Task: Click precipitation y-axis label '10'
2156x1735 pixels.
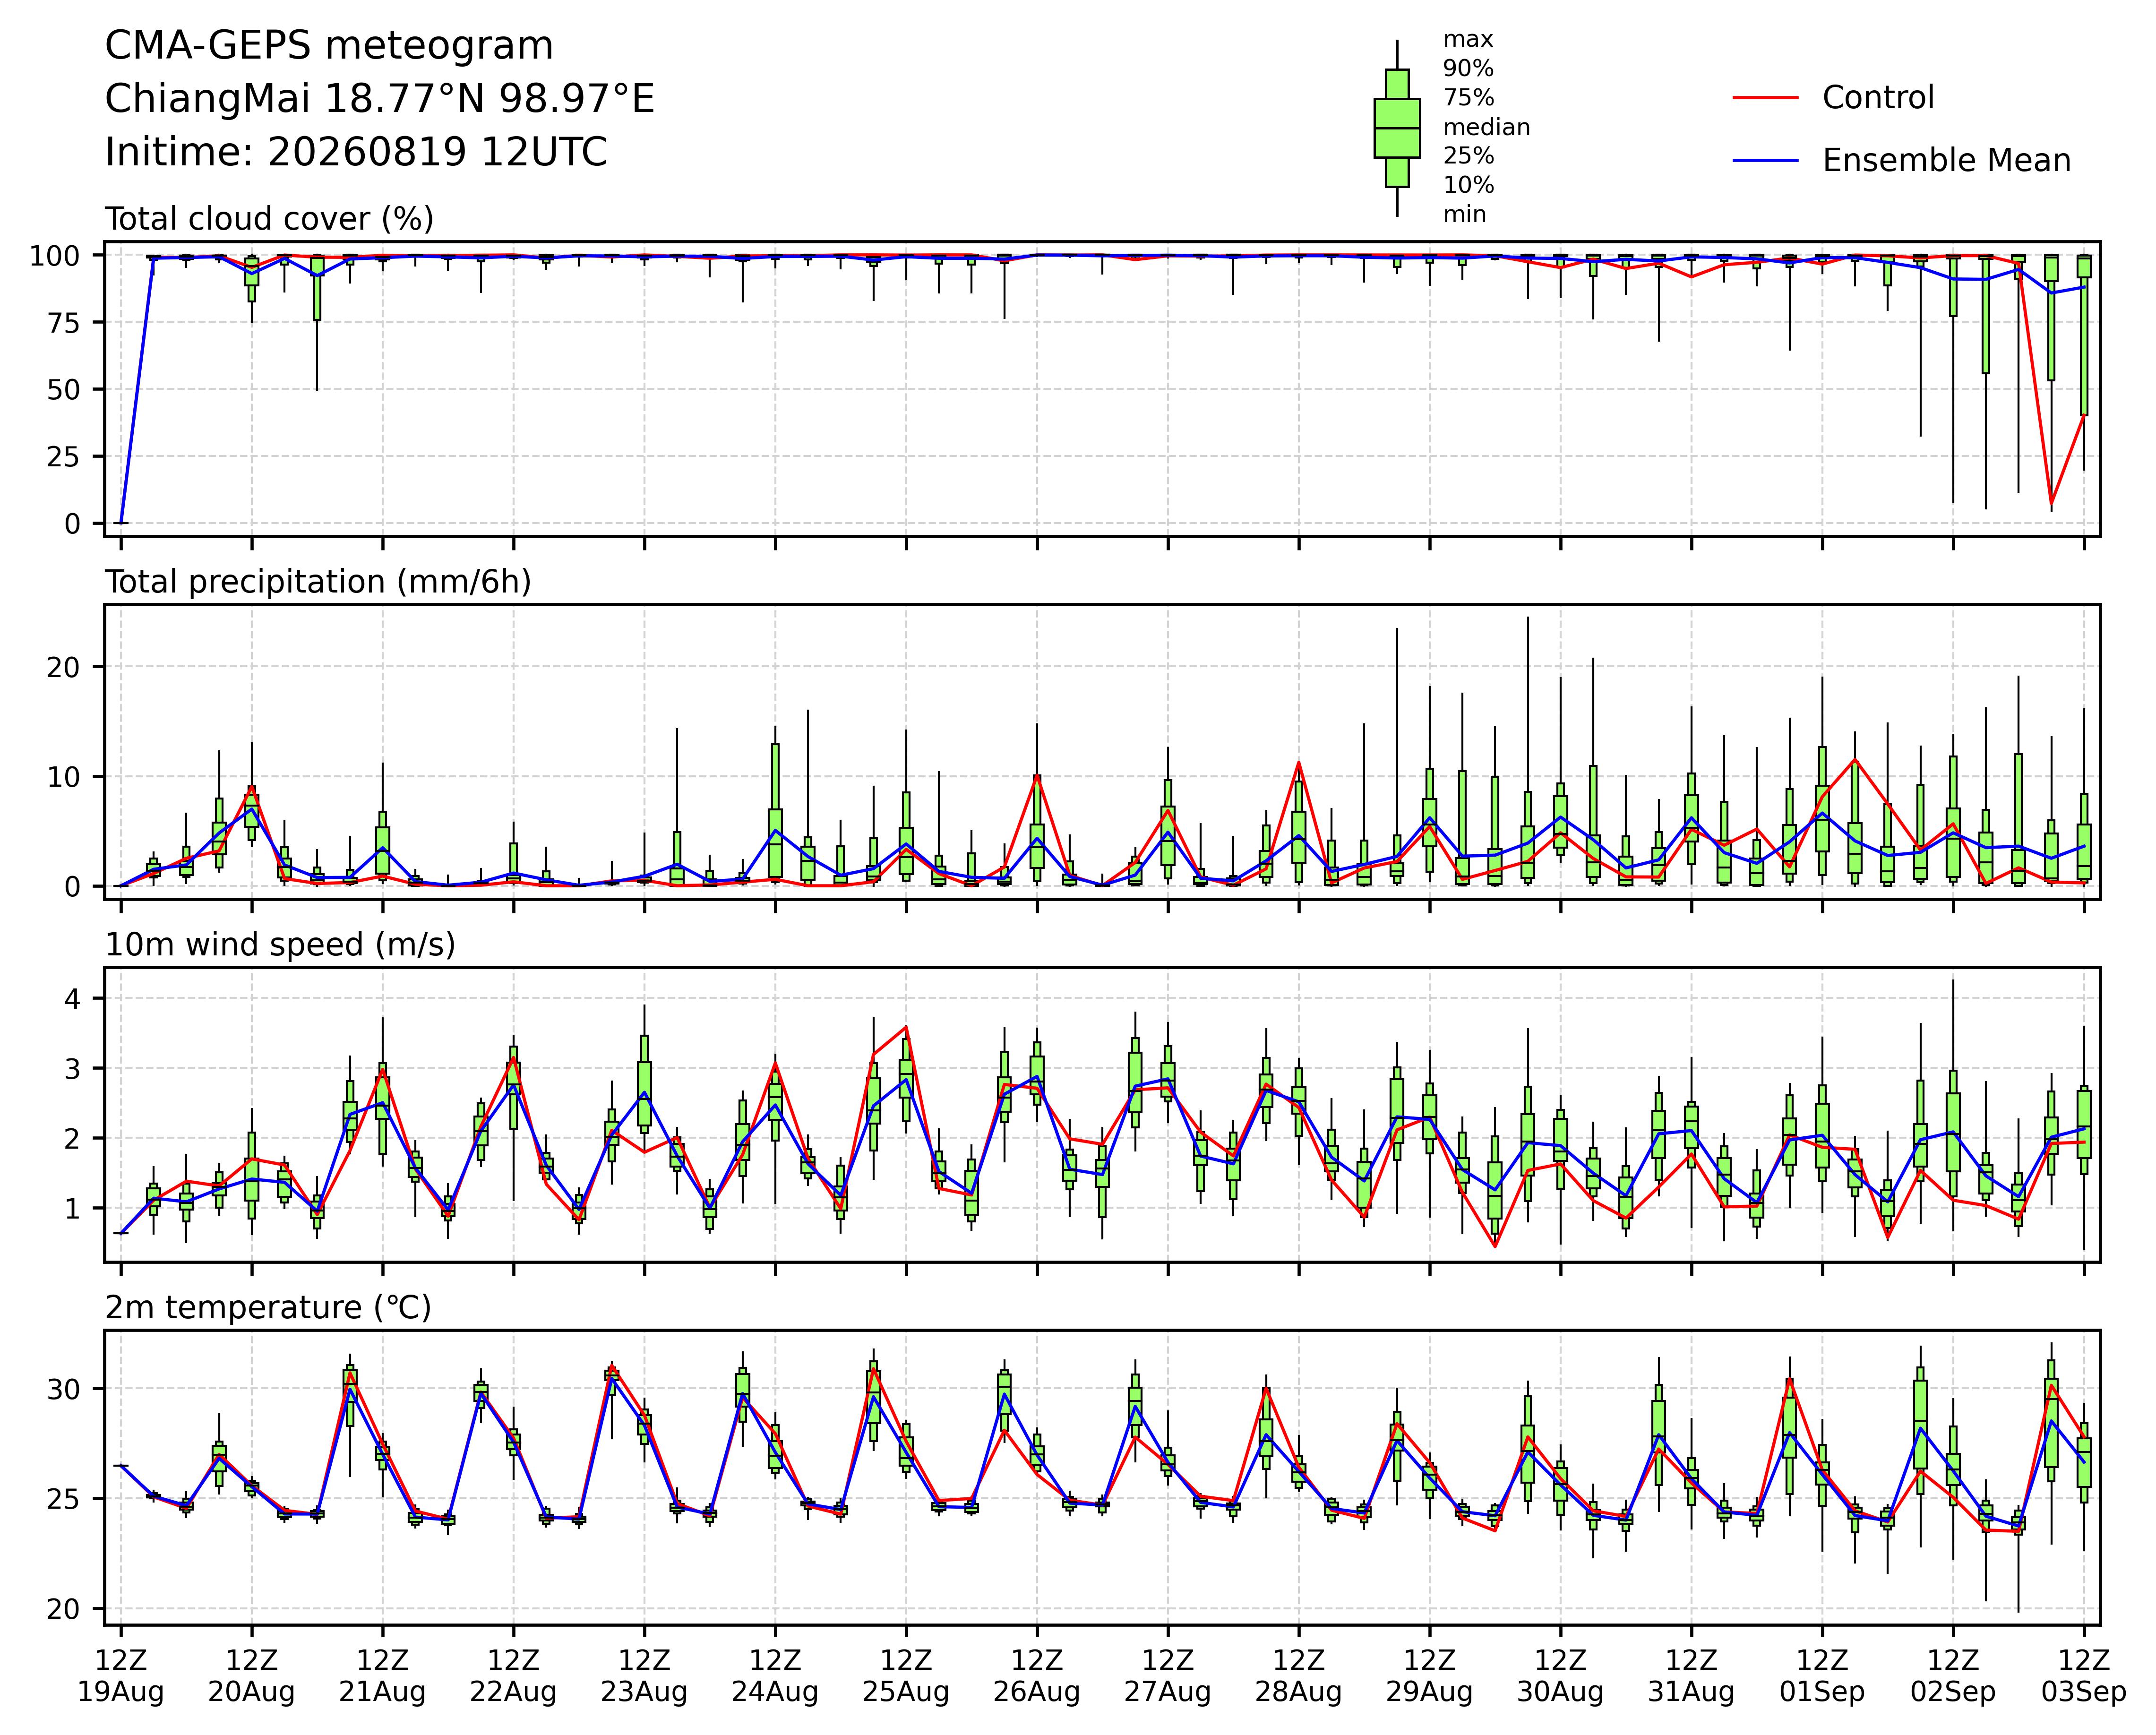Action: (63, 777)
